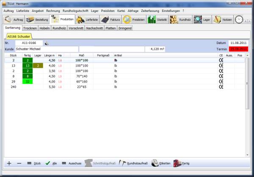Open the Einstellungen menu

(171, 11)
